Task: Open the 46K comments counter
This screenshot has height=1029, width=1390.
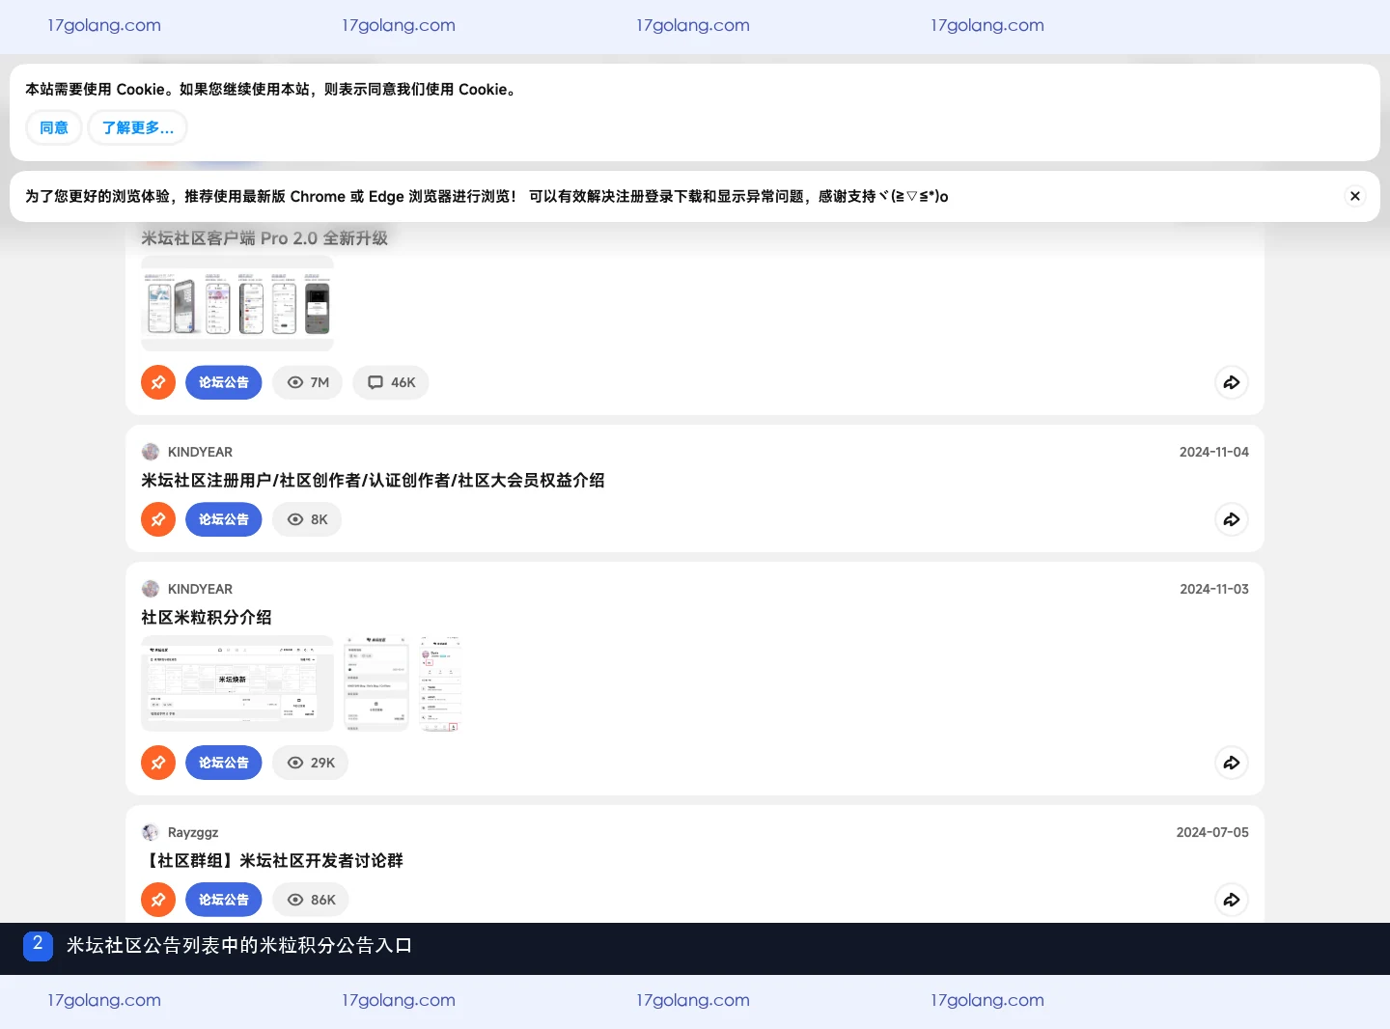Action: coord(391,382)
